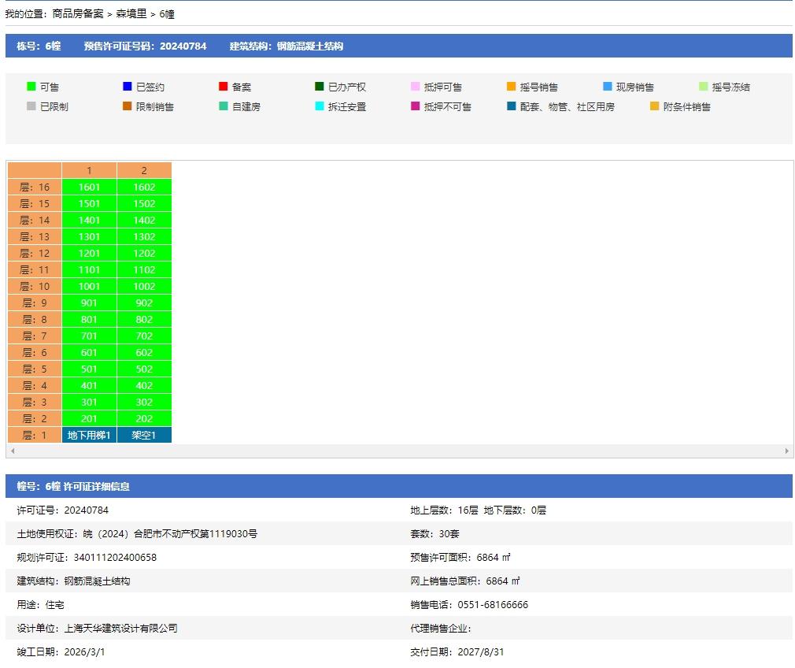Viewport: 795px width, 668px height.
Task: Click the gray 已限制 legend swatch
Action: click(x=31, y=106)
